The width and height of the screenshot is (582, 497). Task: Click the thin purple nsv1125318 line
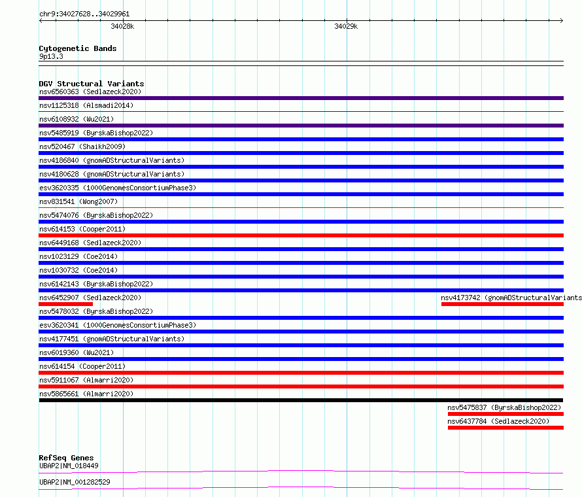point(301,112)
